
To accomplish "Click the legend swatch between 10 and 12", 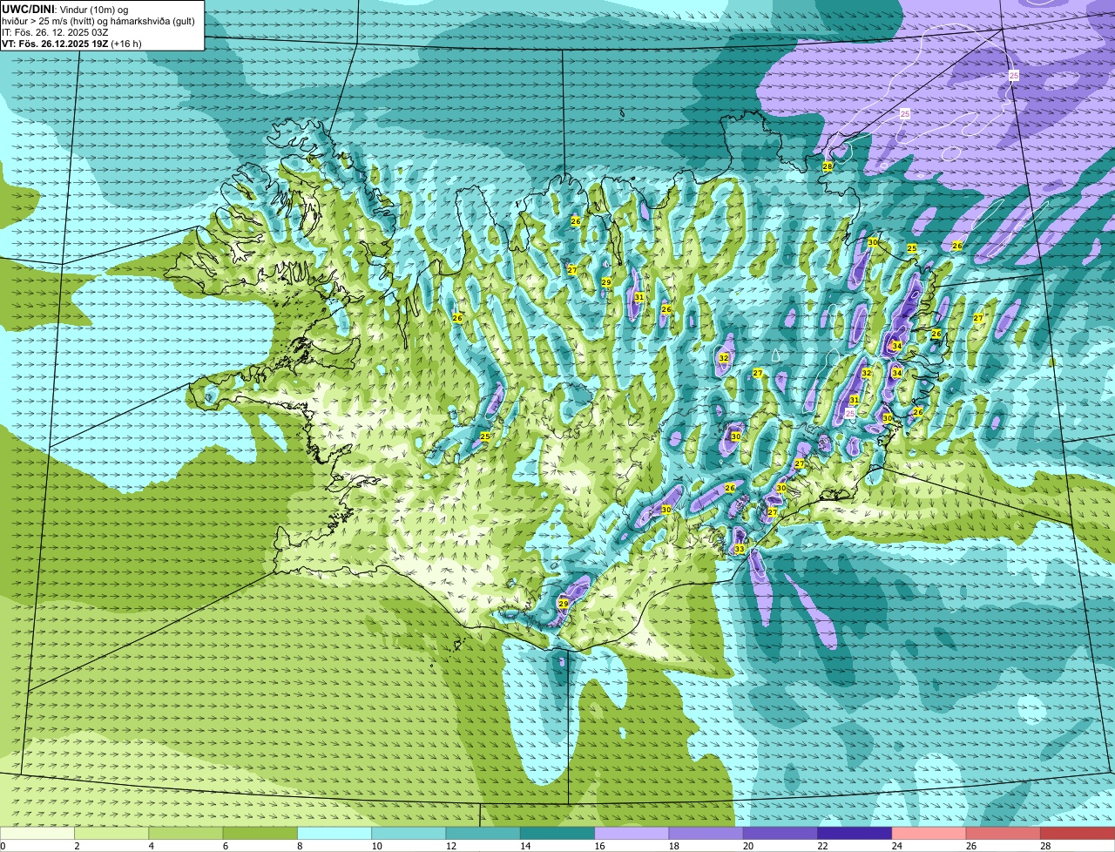I will point(409,834).
